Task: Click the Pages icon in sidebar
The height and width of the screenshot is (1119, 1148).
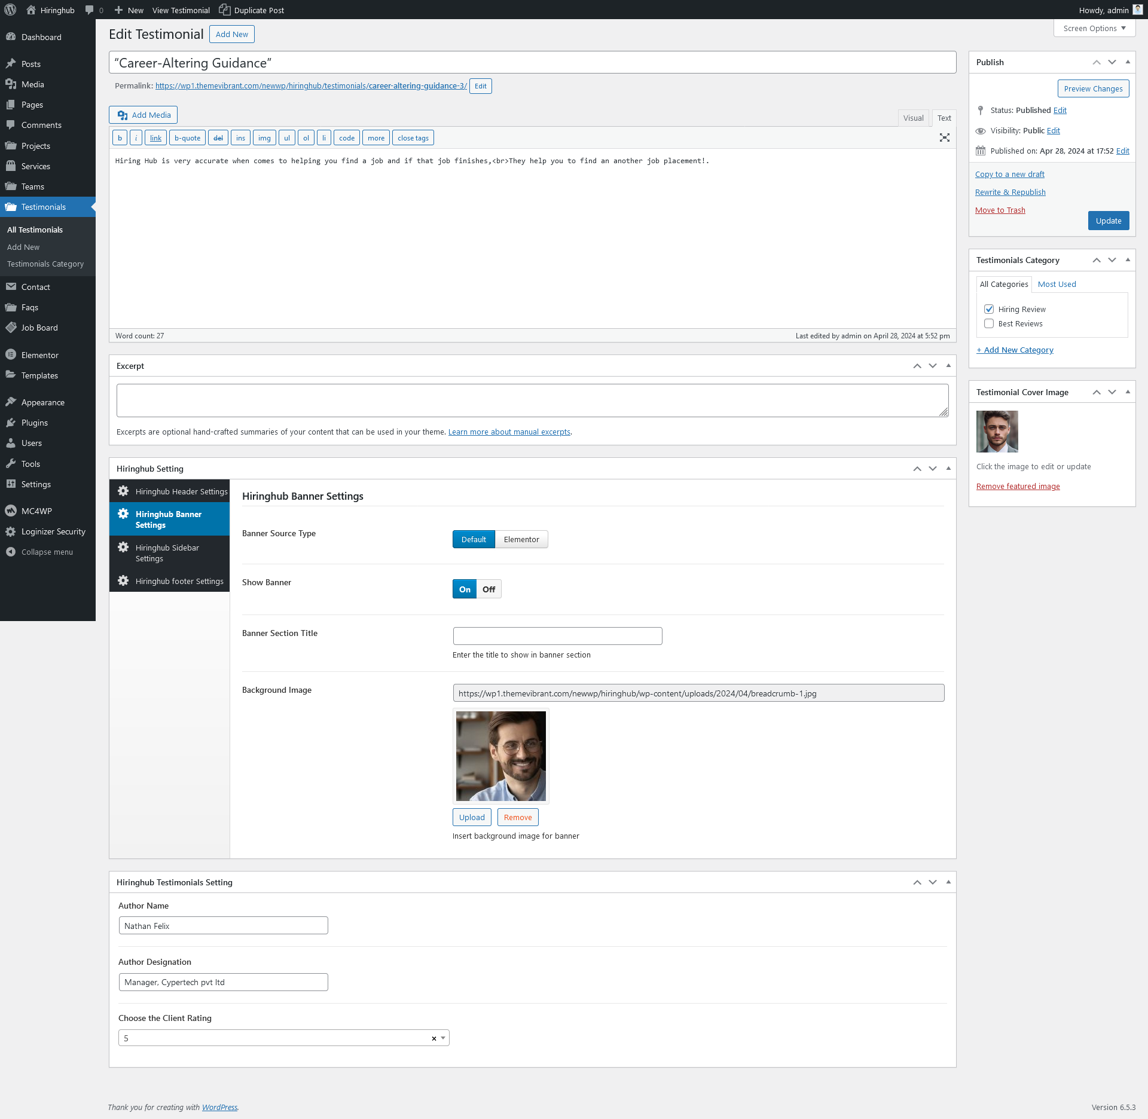Action: tap(11, 105)
